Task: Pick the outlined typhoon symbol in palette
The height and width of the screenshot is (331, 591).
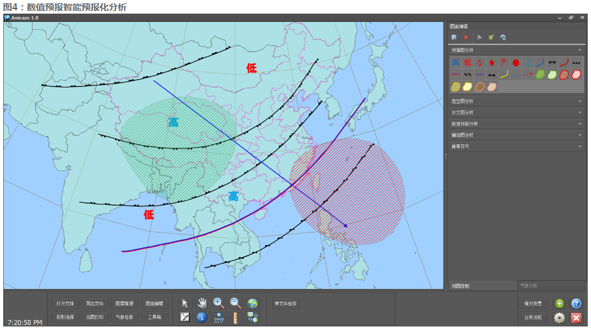Action: point(480,62)
